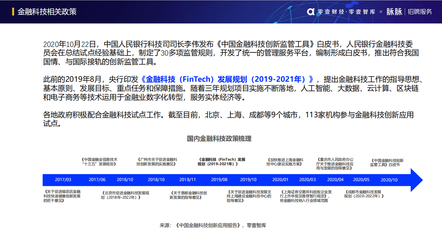
Task: Click the yellow bar beside the slide title
Action: (12, 11)
